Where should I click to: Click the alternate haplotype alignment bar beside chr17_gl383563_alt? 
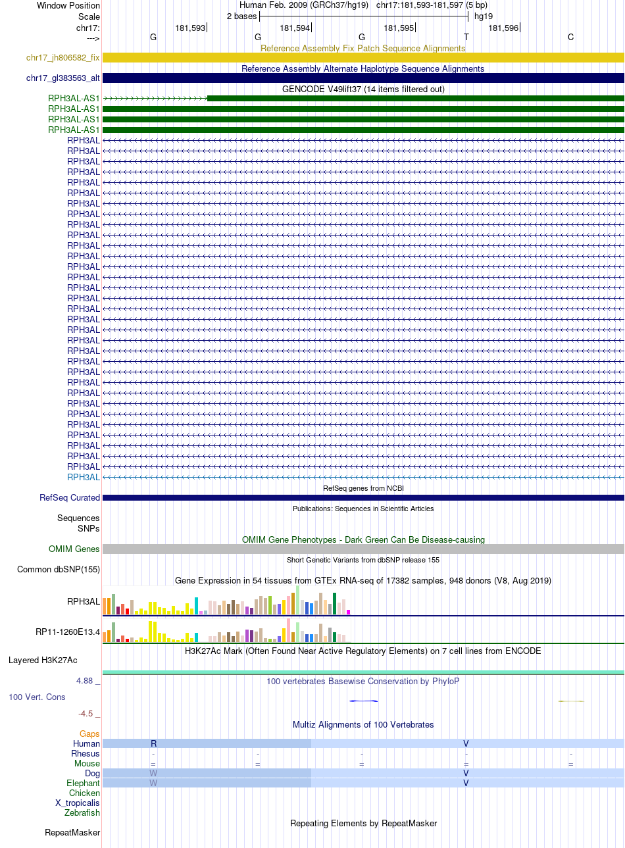point(363,78)
